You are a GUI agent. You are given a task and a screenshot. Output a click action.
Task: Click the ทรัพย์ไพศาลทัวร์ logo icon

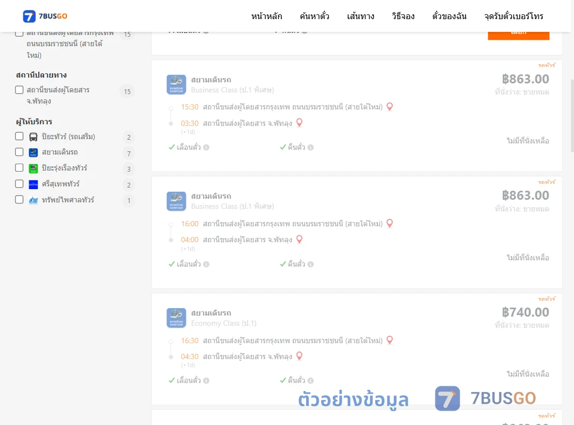33,200
